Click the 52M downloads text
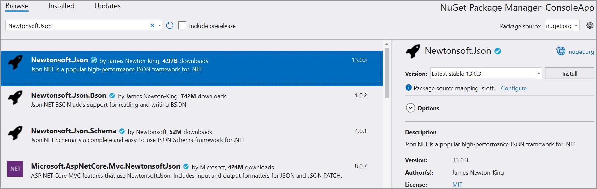 coord(191,132)
